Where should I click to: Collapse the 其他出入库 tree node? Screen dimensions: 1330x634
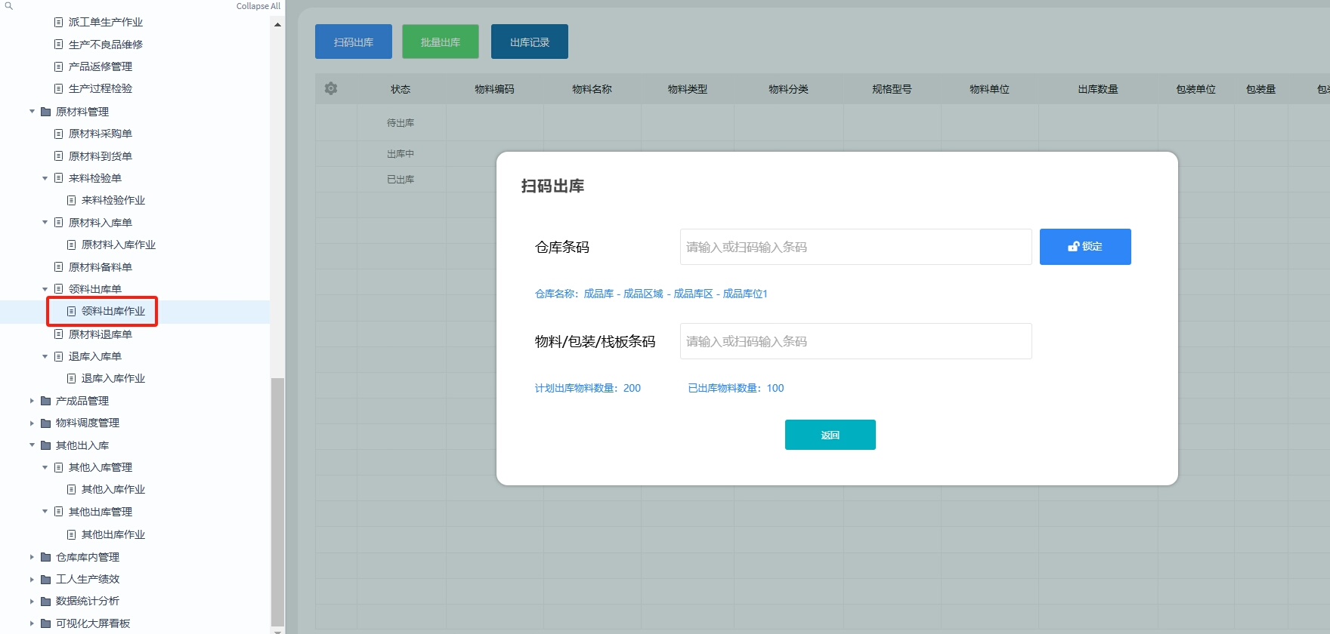coord(32,445)
